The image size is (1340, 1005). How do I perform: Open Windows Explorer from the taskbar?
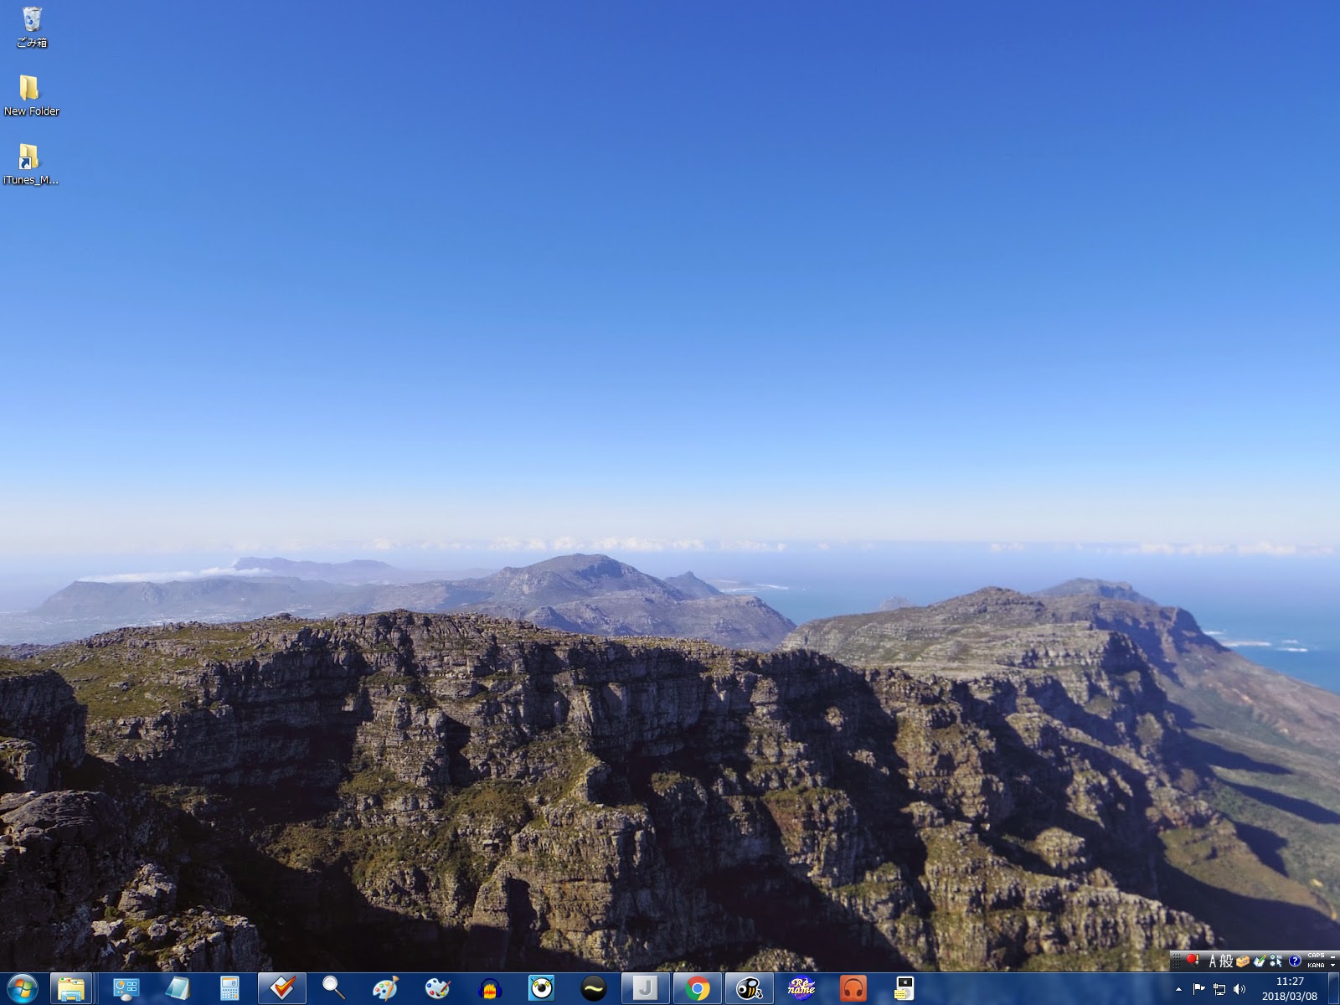coord(71,989)
